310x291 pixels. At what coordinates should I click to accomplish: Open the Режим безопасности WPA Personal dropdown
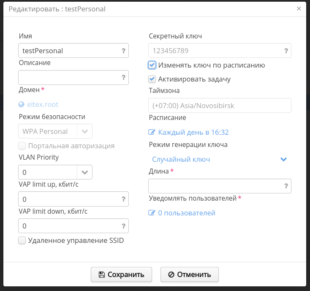click(x=84, y=131)
